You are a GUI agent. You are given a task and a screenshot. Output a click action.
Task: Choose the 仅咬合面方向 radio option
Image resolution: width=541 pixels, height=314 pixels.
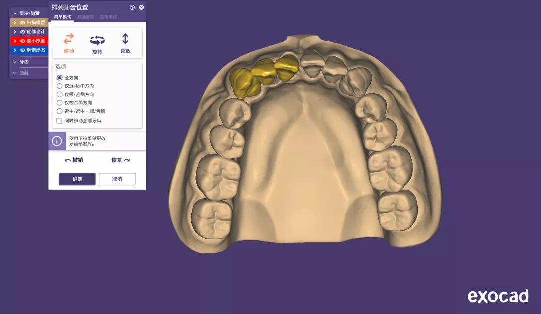(x=59, y=103)
